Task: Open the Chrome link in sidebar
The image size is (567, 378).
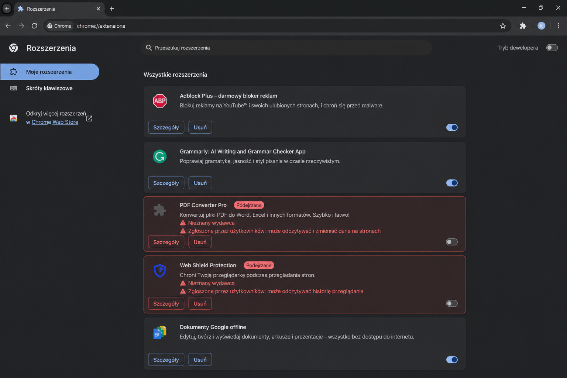Action: pos(41,122)
